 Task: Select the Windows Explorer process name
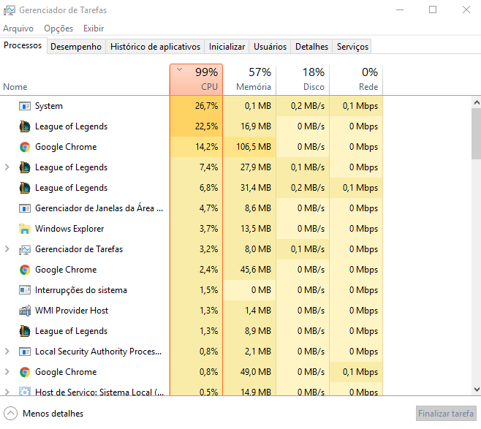tap(69, 229)
